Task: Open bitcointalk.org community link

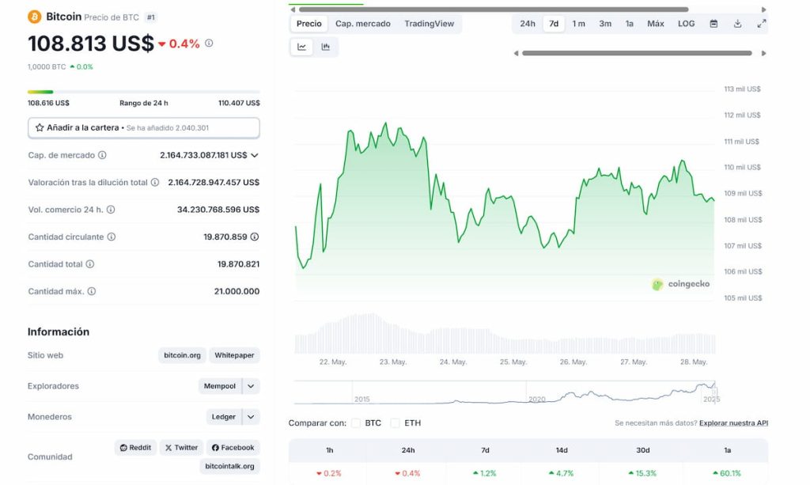Action: pyautogui.click(x=229, y=466)
